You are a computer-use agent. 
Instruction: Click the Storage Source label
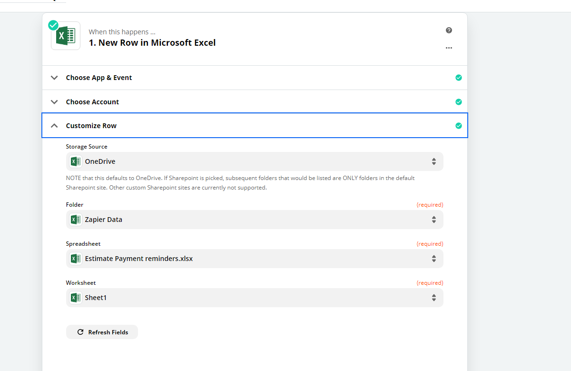[x=87, y=147]
